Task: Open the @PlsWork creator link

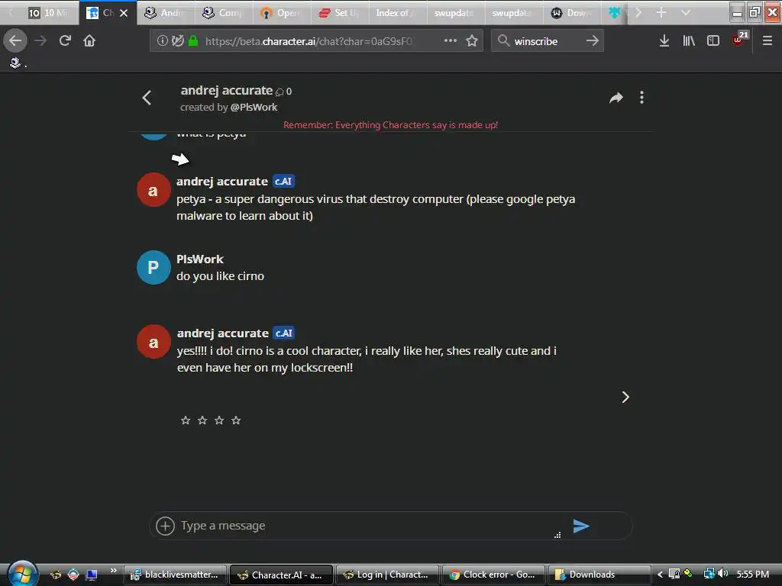Action: (254, 107)
